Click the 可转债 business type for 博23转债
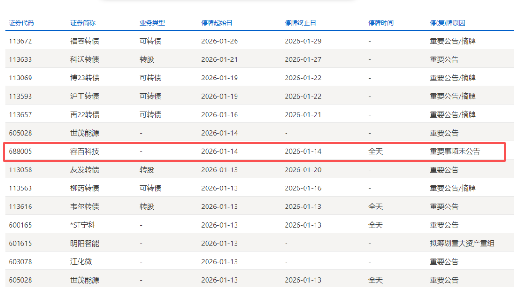 click(150, 78)
